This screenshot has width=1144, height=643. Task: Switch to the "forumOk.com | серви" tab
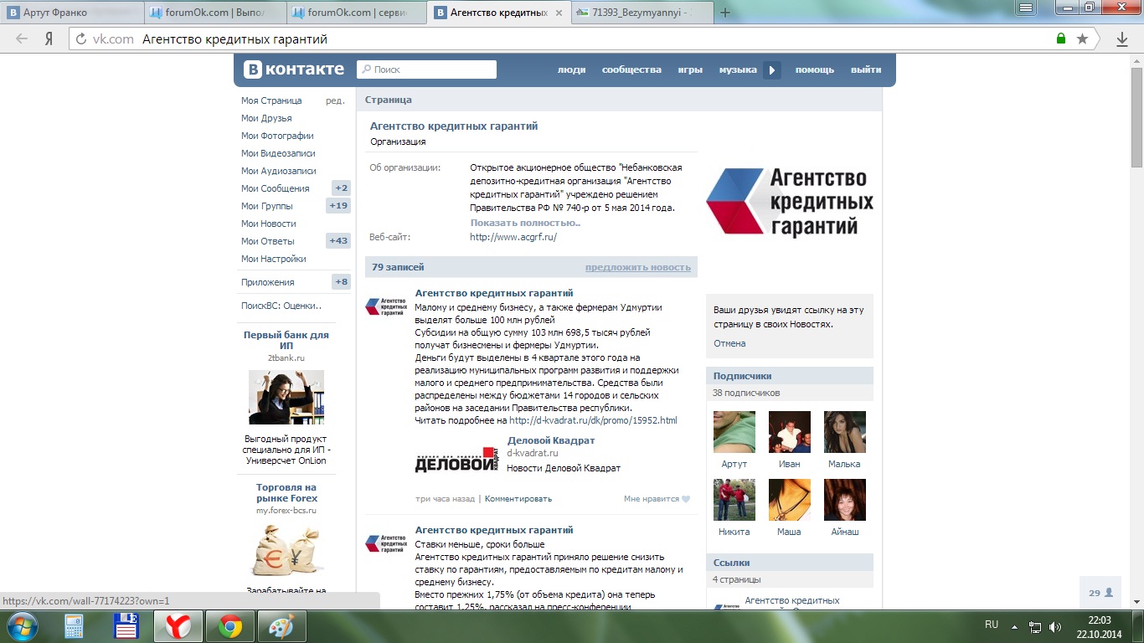pos(358,13)
